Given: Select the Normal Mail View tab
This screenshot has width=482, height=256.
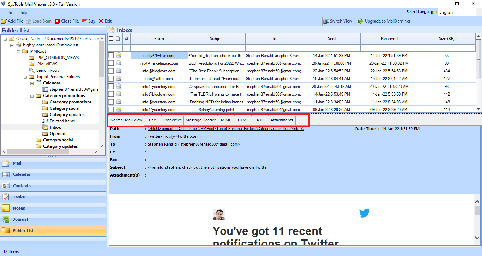Looking at the screenshot, I should (126, 120).
